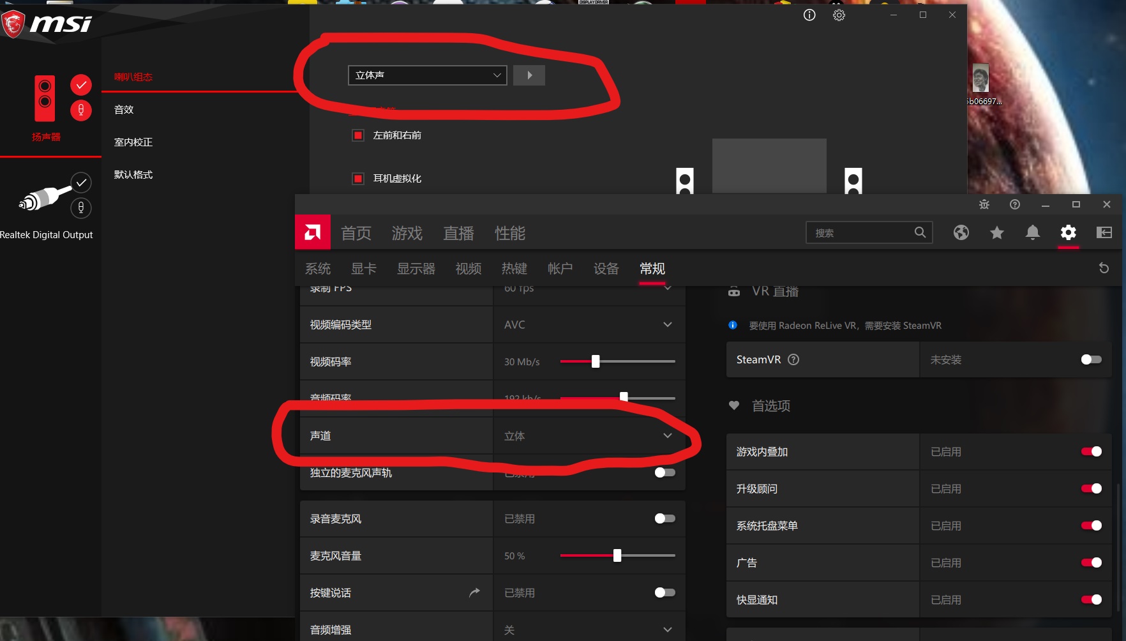This screenshot has height=641, width=1126.
Task: Open the MSI audio settings gear
Action: tap(839, 15)
